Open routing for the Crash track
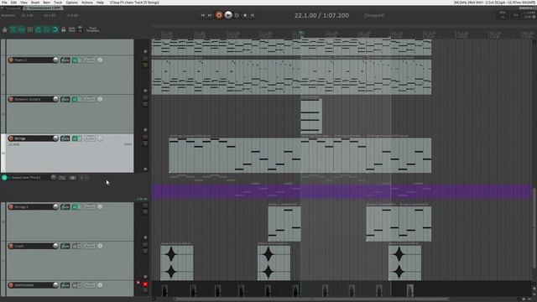This screenshot has width=537, height=302. click(65, 246)
